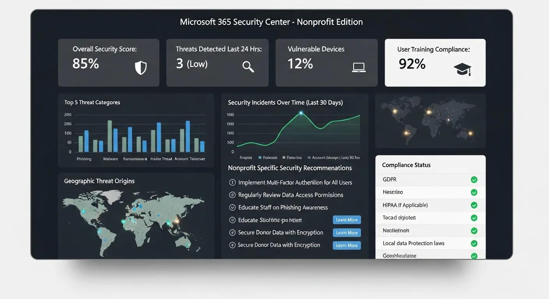Toggle the Local data Protection laws compliance check
Screen dimensions: 549x299
tap(474, 243)
